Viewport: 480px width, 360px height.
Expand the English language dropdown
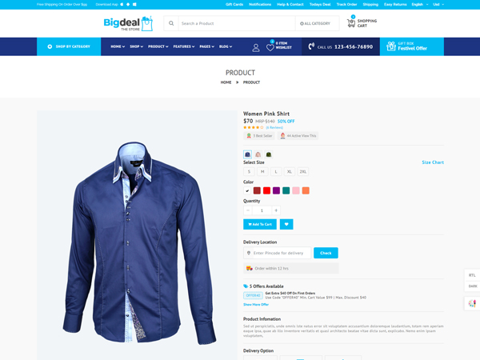coord(420,4)
